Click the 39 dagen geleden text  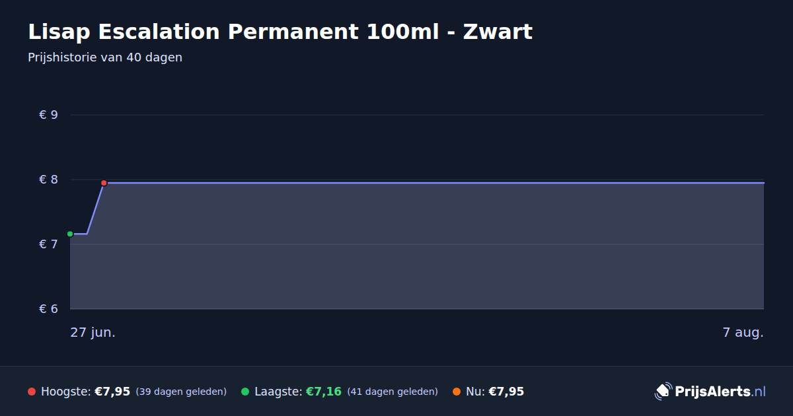point(181,392)
